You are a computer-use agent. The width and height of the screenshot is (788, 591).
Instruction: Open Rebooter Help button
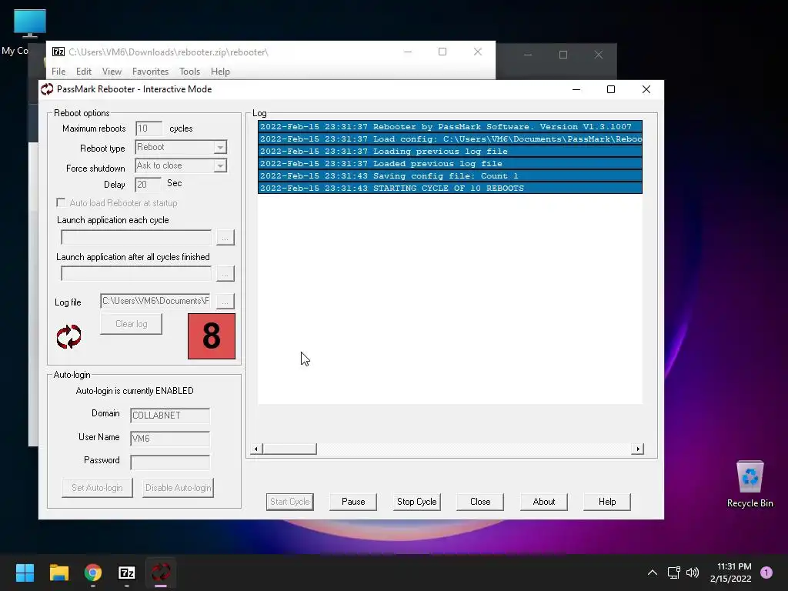pos(607,502)
